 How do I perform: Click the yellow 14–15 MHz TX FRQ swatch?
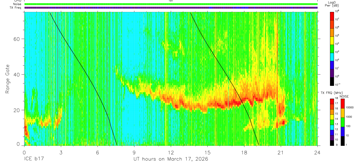point(332,117)
